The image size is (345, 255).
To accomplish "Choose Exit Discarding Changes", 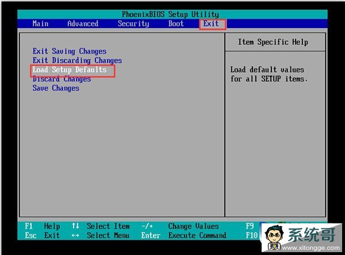I will coord(77,60).
